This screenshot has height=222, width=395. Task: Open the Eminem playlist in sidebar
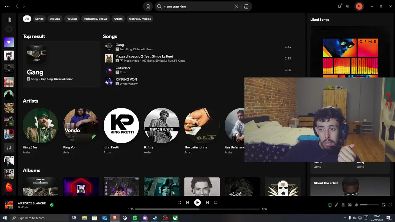9,161
